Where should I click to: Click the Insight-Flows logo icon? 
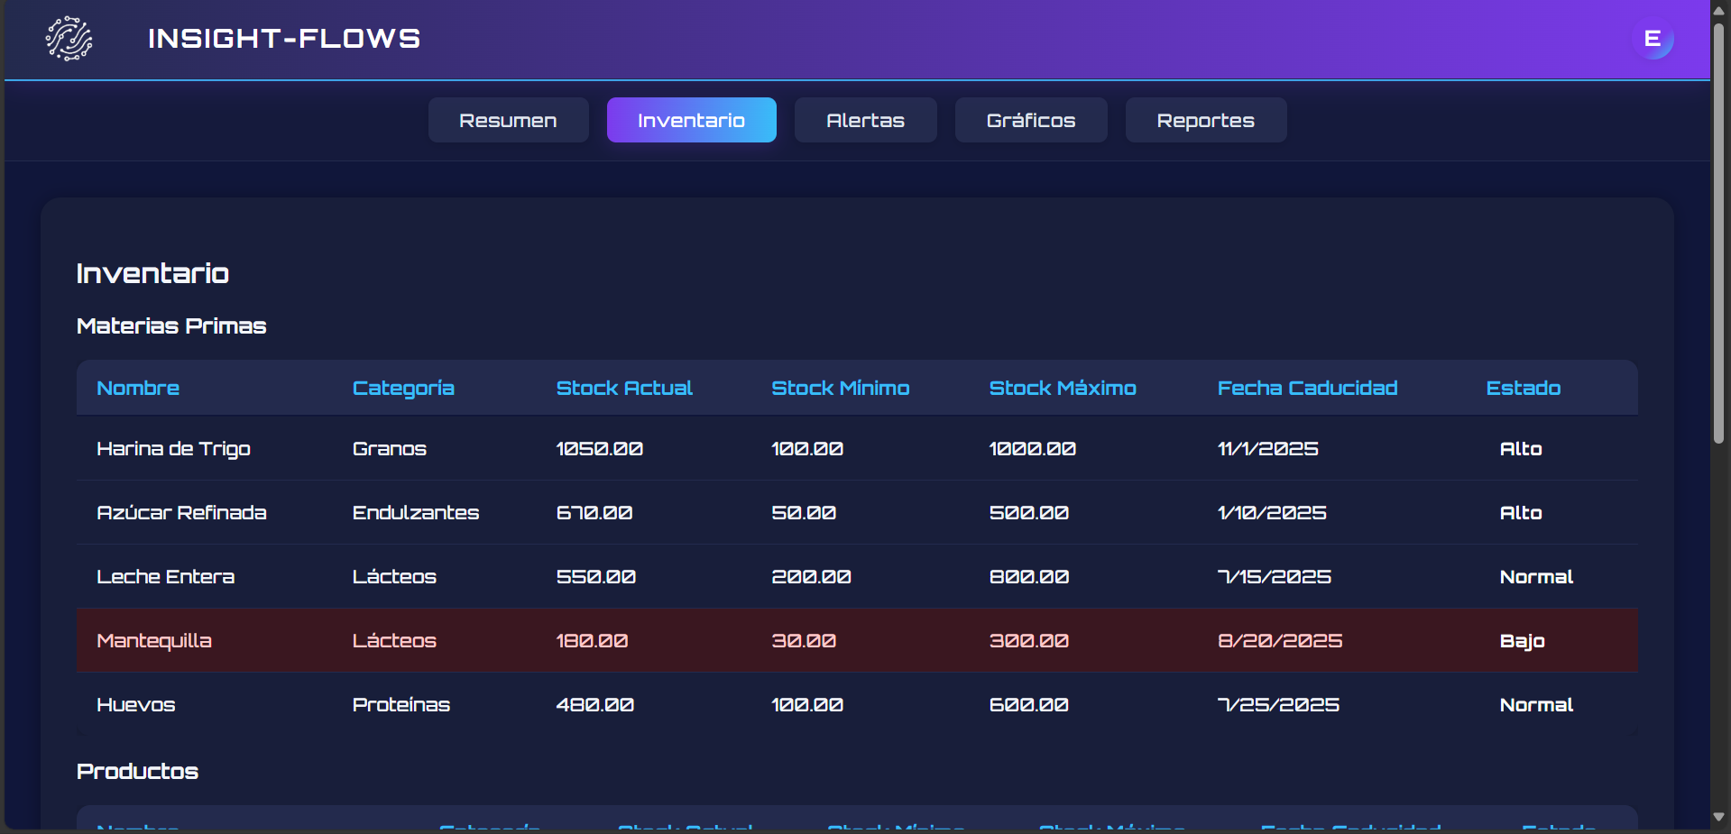click(x=69, y=39)
